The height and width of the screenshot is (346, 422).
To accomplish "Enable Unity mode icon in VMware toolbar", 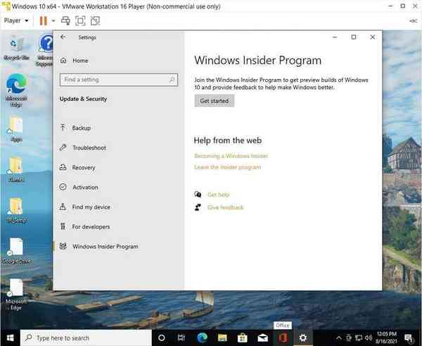I will click(96, 20).
